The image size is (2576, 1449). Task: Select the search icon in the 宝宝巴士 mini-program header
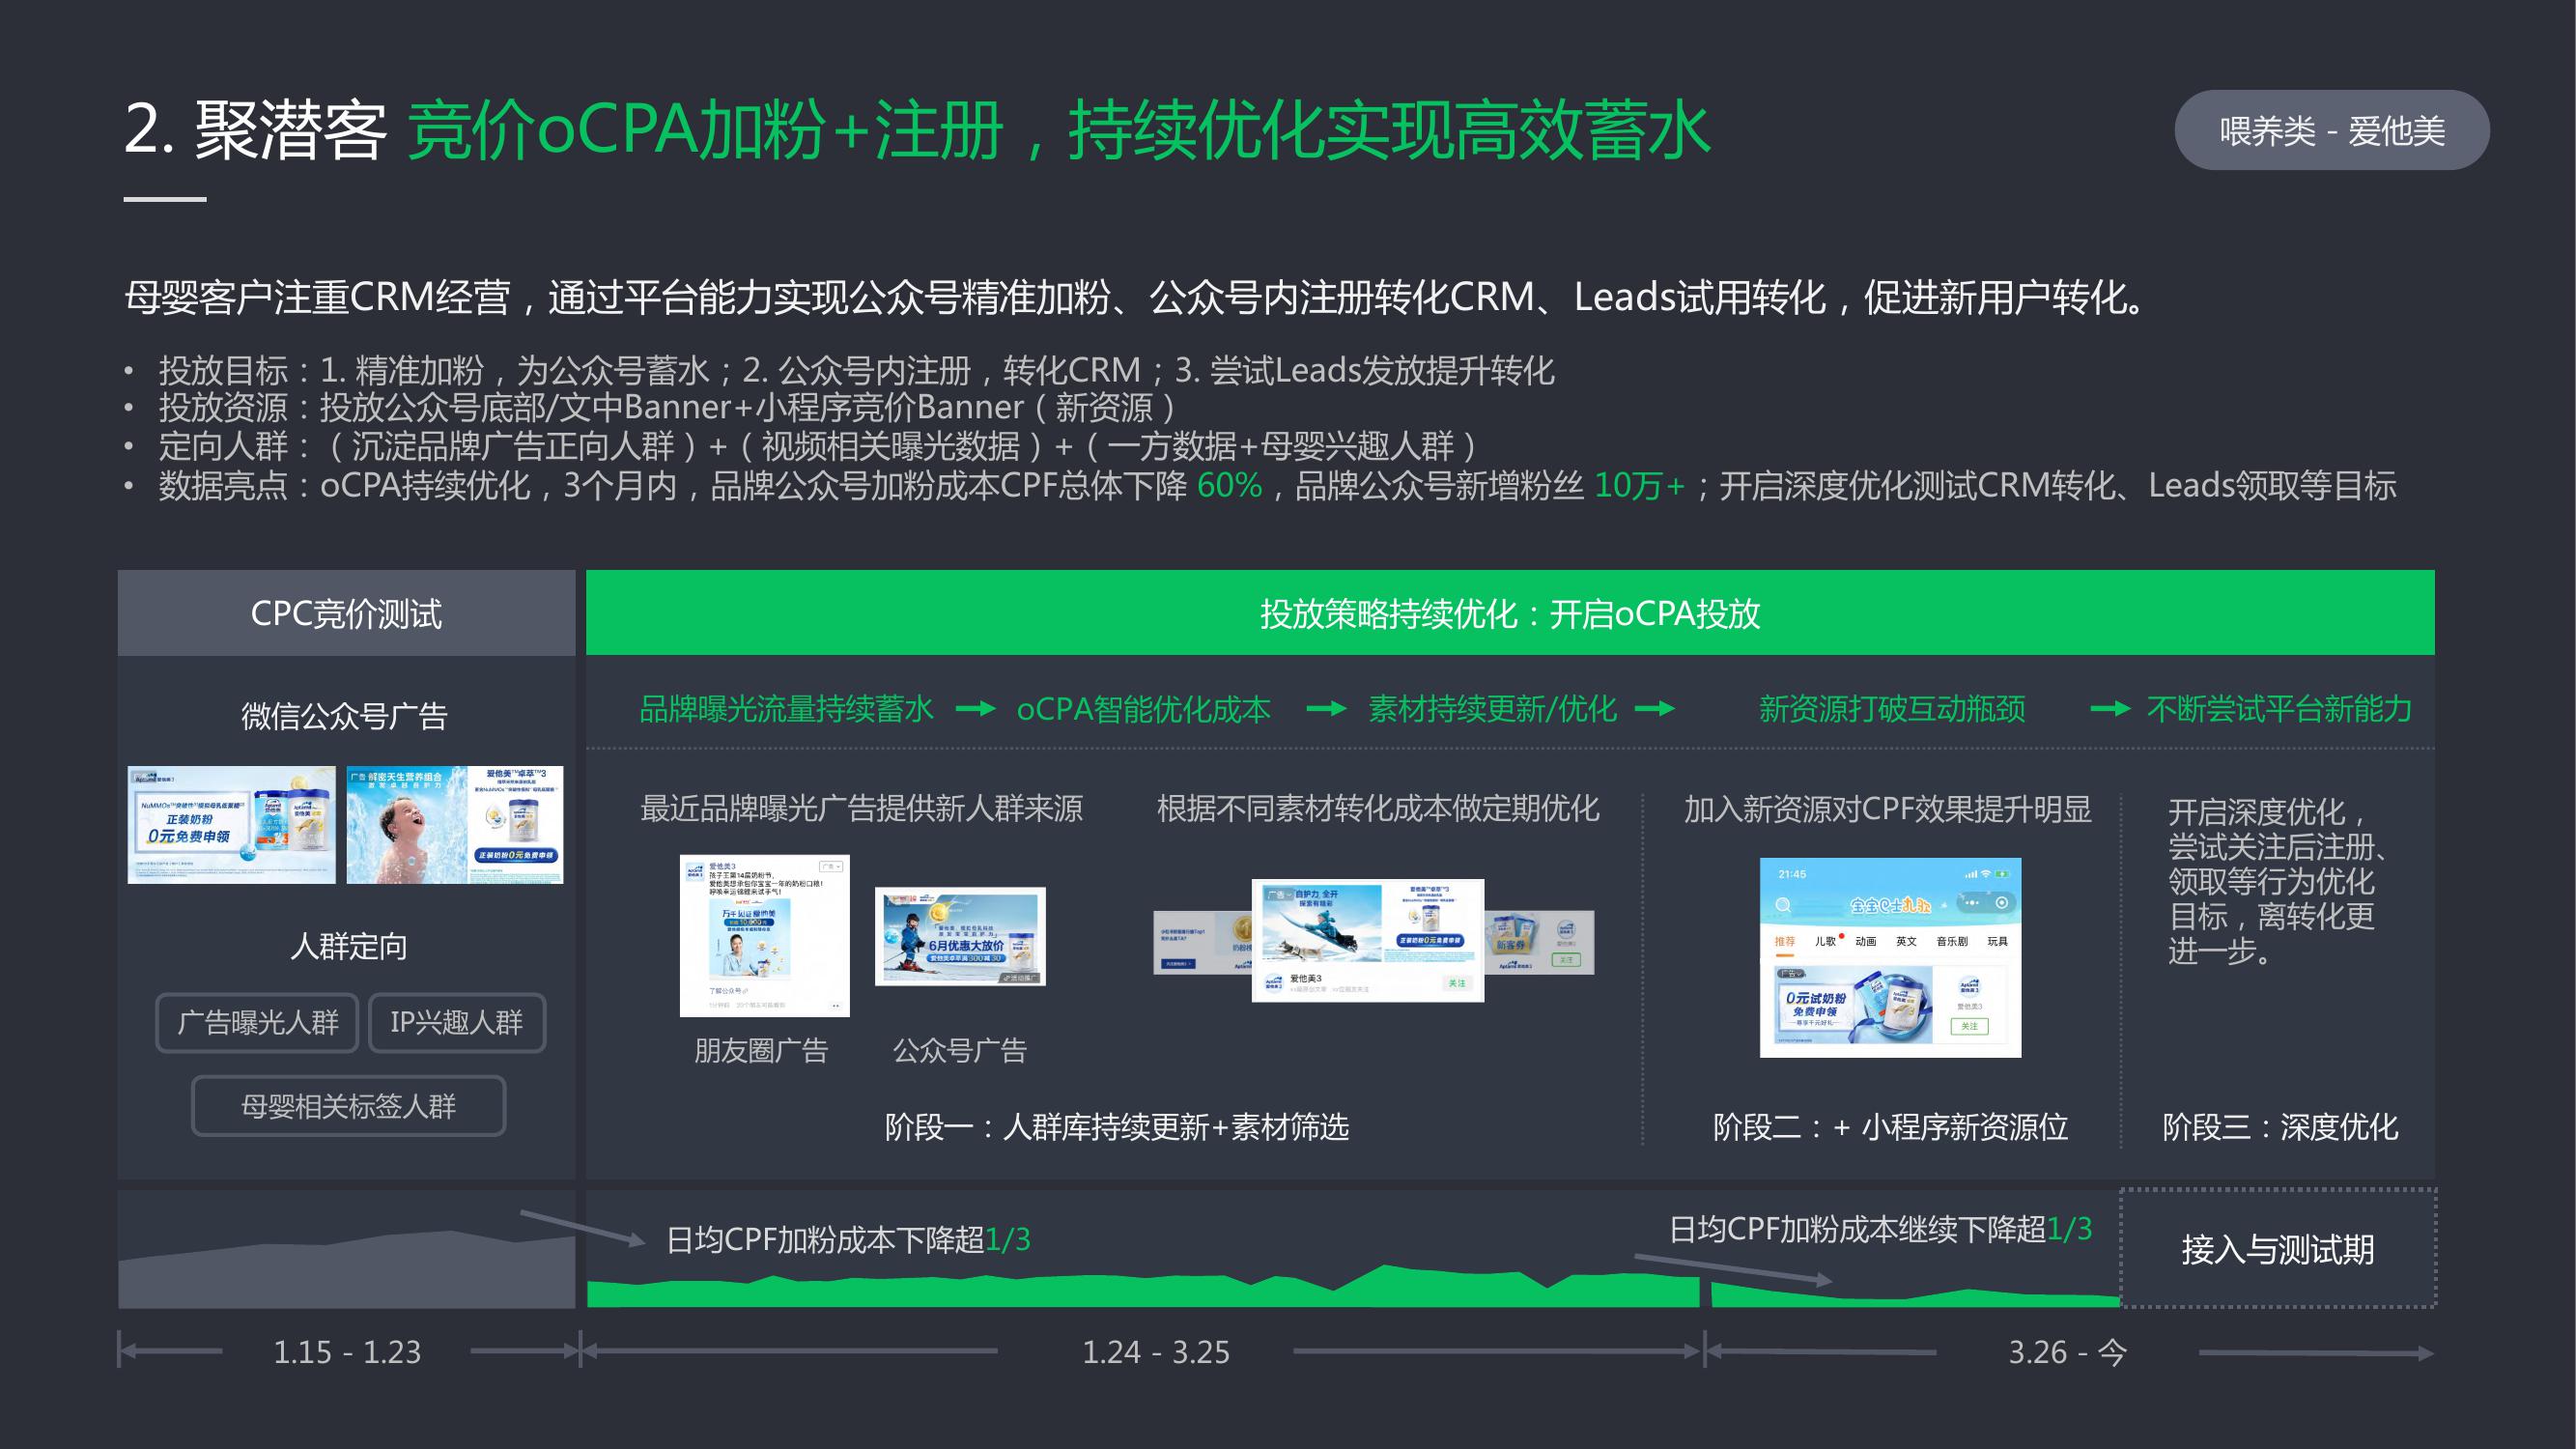[1785, 906]
